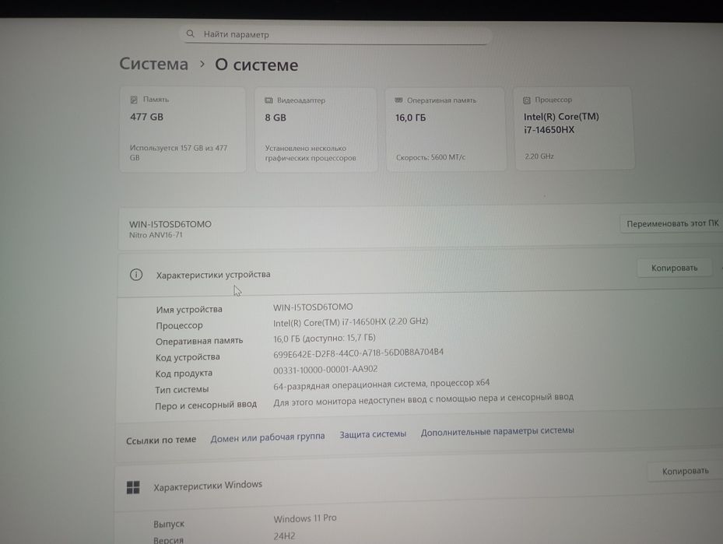The width and height of the screenshot is (723, 544).
Task: Click 'Используется 157 GB из 477 GB' text
Action: click(x=178, y=153)
